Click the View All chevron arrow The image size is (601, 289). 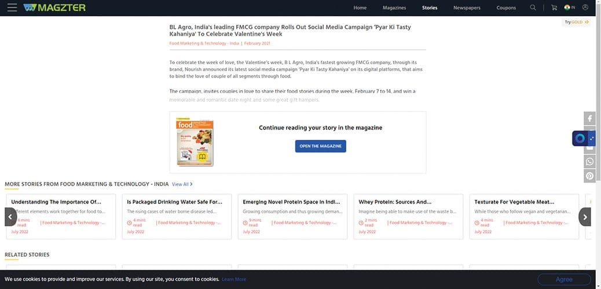point(191,184)
